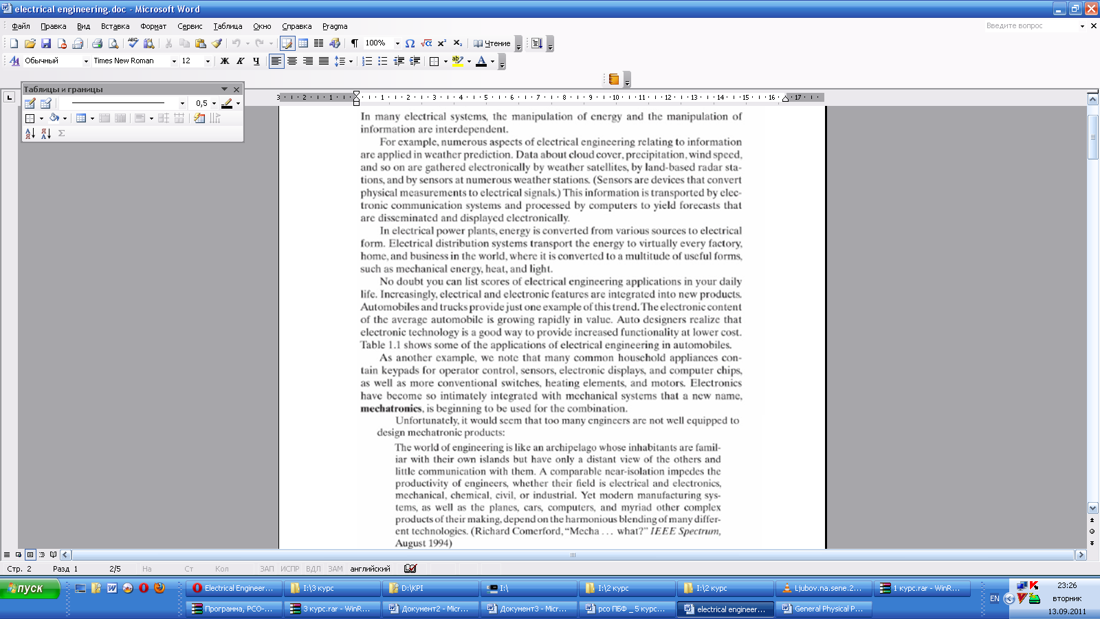The width and height of the screenshot is (1100, 619).
Task: Toggle Bold (Ж) formatting
Action: (224, 61)
